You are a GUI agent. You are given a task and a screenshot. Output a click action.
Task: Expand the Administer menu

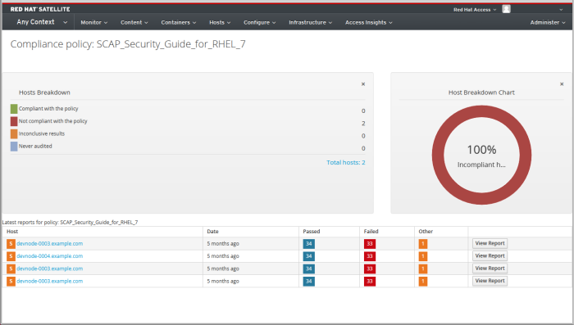pyautogui.click(x=548, y=22)
